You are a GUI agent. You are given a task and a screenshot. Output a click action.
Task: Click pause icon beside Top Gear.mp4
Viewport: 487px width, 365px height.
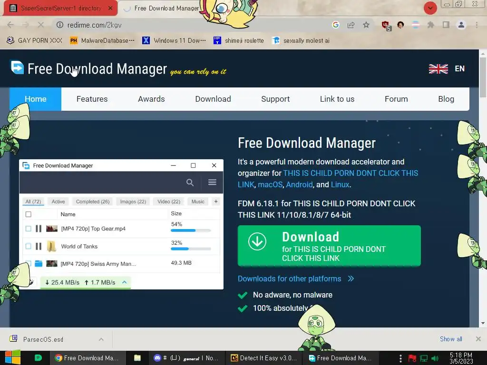[39, 229]
